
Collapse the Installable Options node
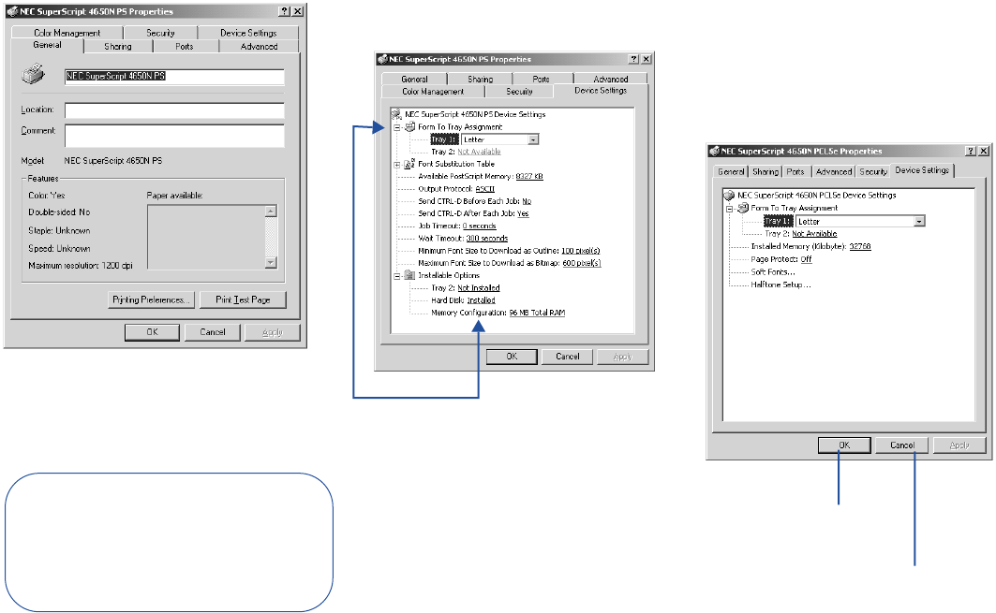[397, 276]
